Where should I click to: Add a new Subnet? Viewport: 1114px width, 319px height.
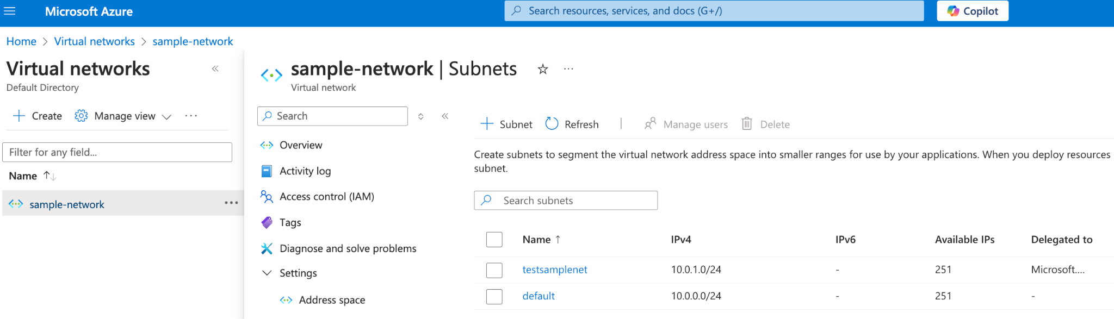pos(506,124)
